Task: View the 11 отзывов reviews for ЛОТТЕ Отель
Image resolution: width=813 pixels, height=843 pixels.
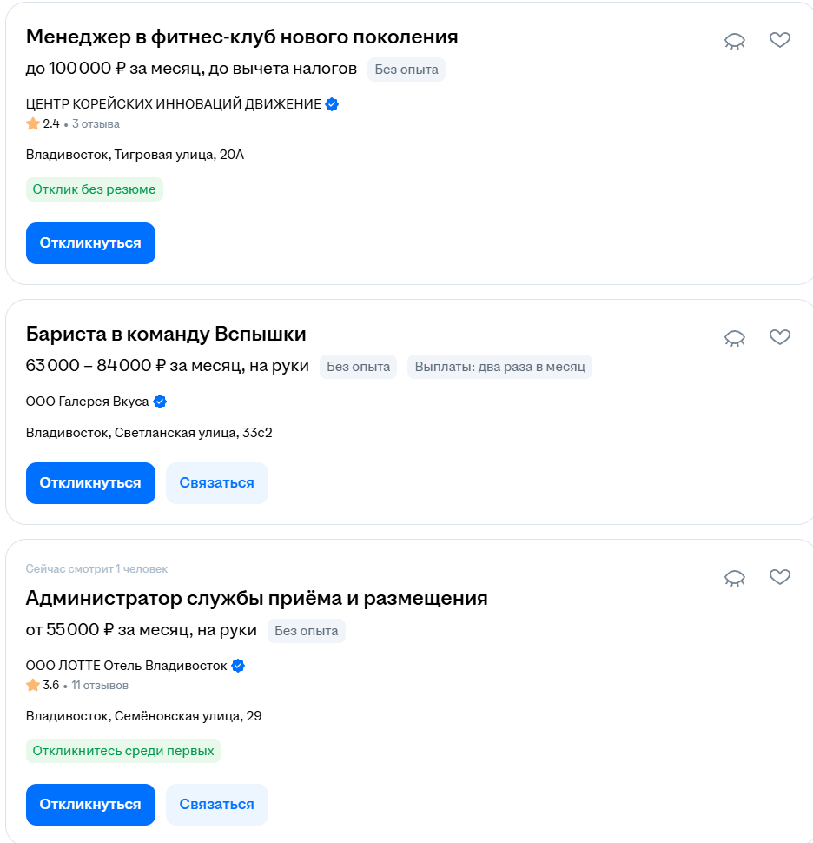Action: tap(100, 686)
